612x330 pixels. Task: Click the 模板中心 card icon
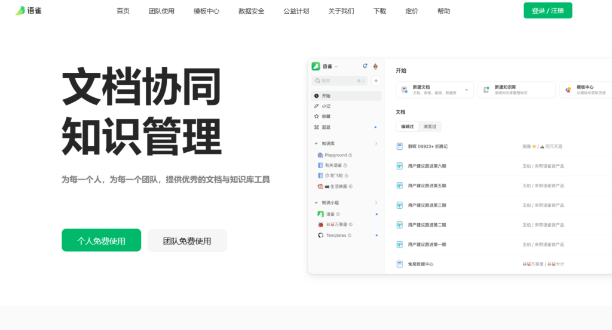[x=568, y=90]
